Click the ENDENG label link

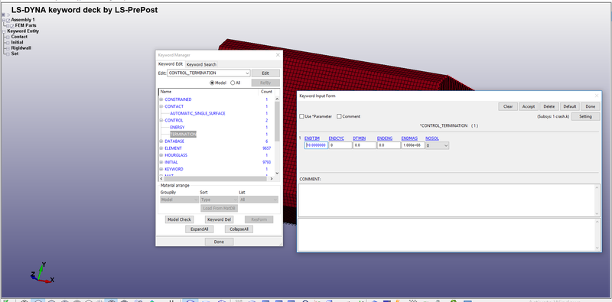385,138
